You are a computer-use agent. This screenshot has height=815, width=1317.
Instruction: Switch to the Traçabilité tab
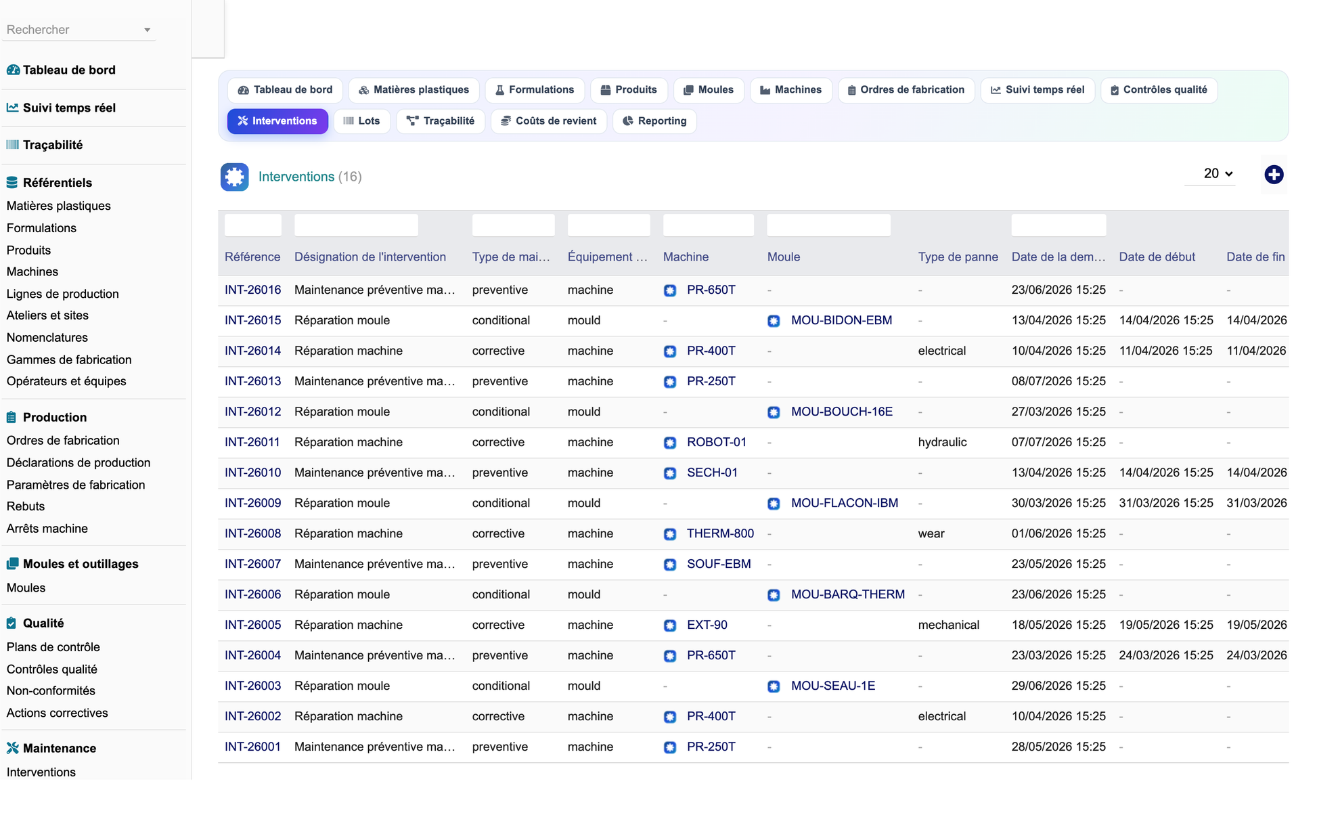(441, 121)
